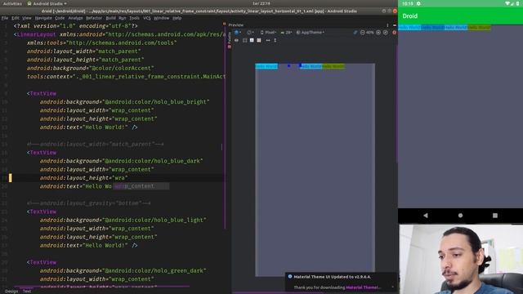The height and width of the screenshot is (294, 523).
Task: Click the holo_blue_bright color value in code
Action: (x=156, y=101)
